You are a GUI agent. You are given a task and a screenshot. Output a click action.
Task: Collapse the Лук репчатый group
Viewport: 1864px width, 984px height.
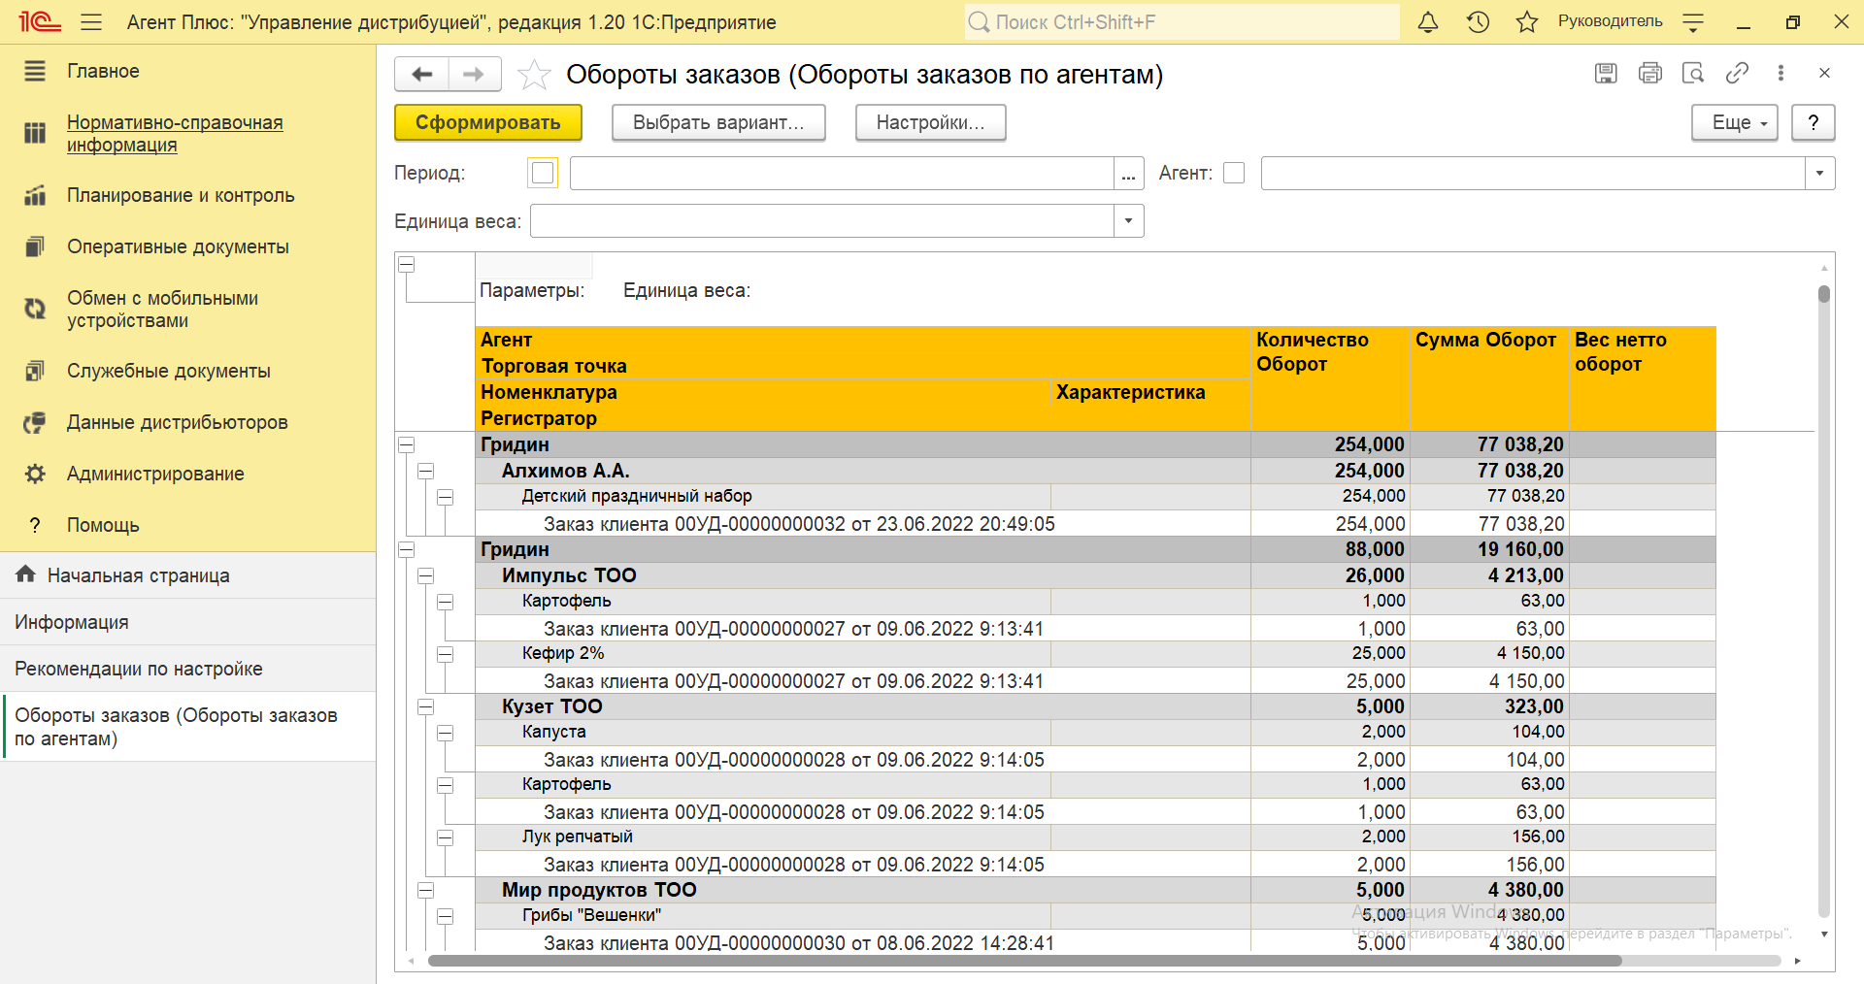[x=446, y=837]
